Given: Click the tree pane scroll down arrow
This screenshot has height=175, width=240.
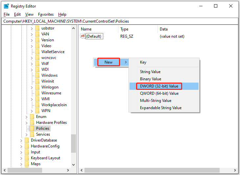Looking at the screenshot, I should tap(73, 165).
